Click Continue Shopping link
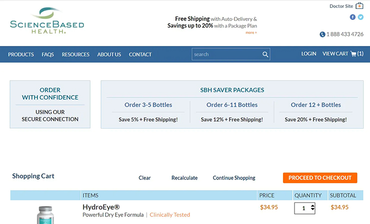Image resolution: width=370 pixels, height=224 pixels. click(234, 178)
